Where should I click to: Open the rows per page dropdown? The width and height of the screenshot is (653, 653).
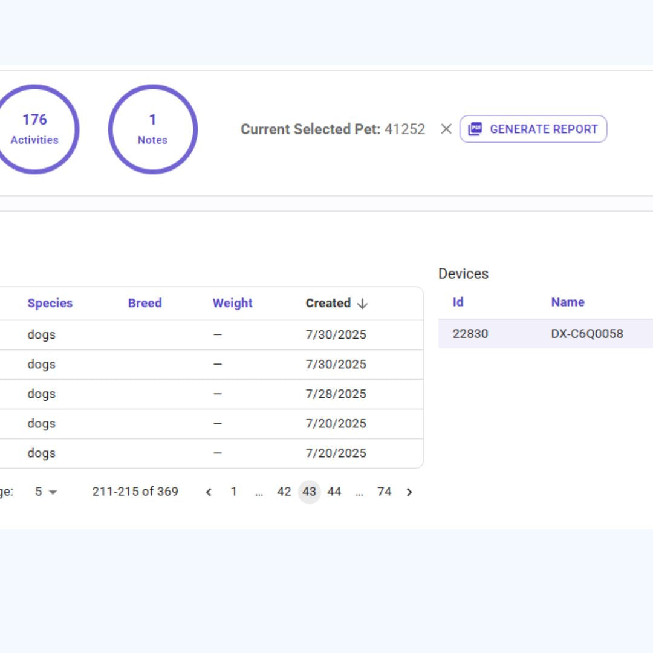[46, 492]
